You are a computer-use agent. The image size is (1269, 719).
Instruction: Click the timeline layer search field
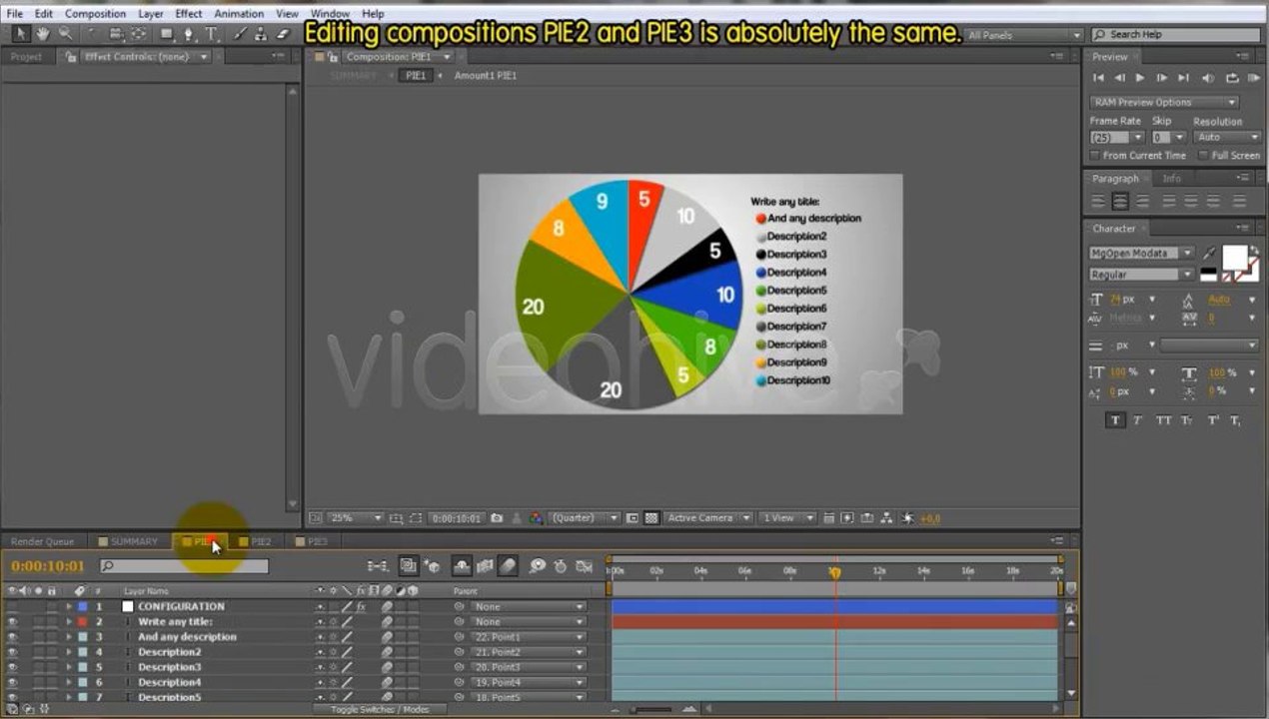[x=184, y=566]
